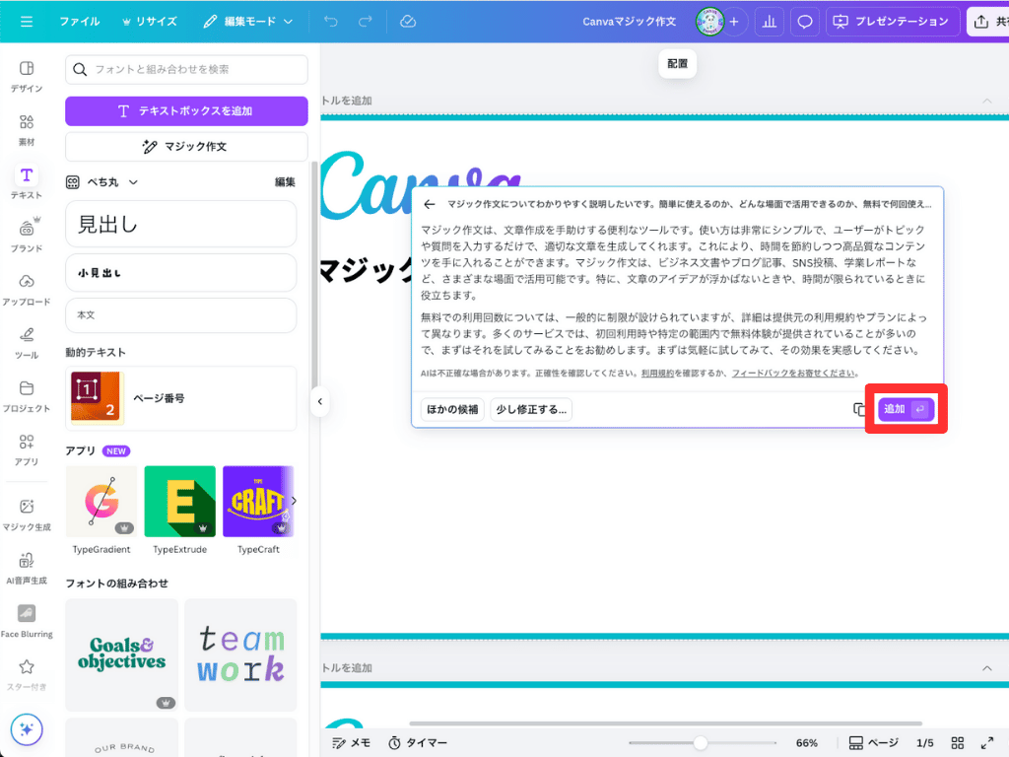Click the Canvaマジック作文 document title
The height and width of the screenshot is (757, 1009).
coord(630,22)
